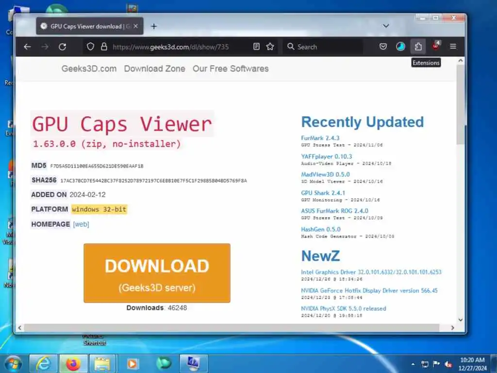
Task: Click the orange DOWNLOAD Geeks3D server button
Action: (157, 273)
